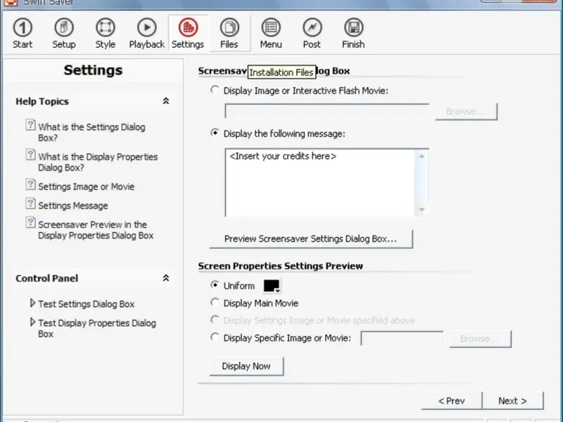The image size is (563, 422).
Task: Select the Uniform radio option
Action: click(215, 285)
